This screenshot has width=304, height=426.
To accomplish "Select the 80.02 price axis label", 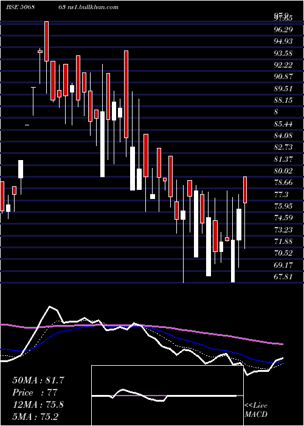I will (x=283, y=171).
